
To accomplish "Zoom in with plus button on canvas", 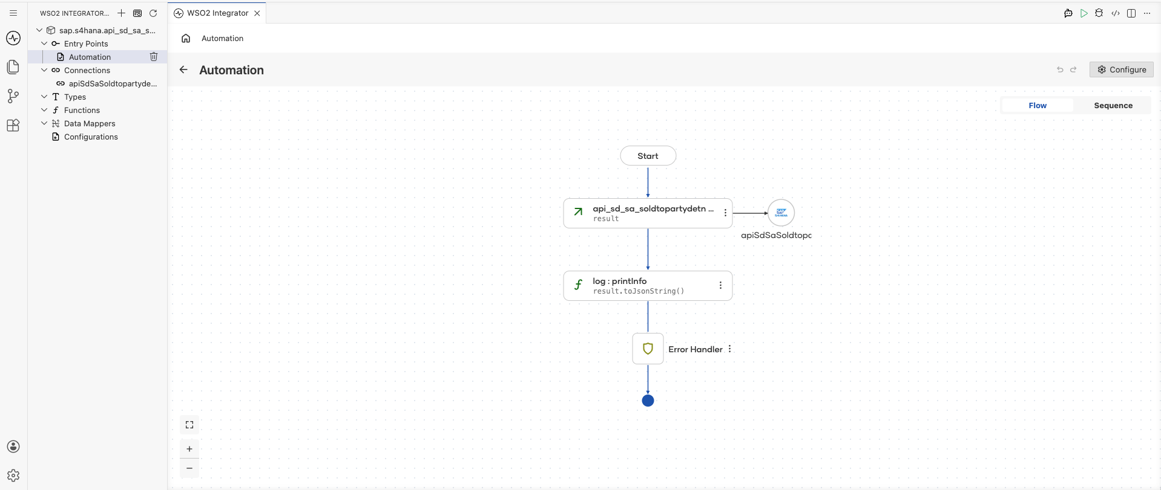I will coord(189,449).
